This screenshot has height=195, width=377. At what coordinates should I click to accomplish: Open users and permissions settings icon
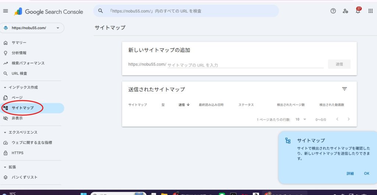(345, 11)
